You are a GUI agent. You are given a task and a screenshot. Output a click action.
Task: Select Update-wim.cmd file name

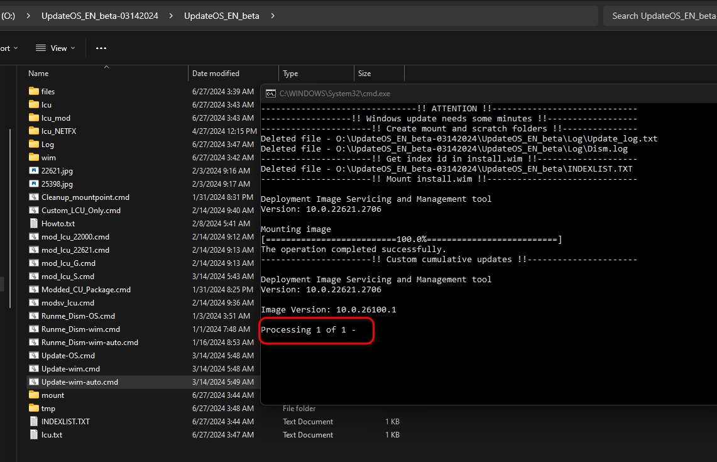tap(70, 369)
